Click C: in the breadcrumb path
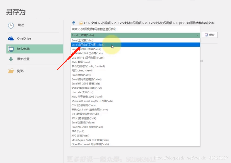 coord(86,23)
